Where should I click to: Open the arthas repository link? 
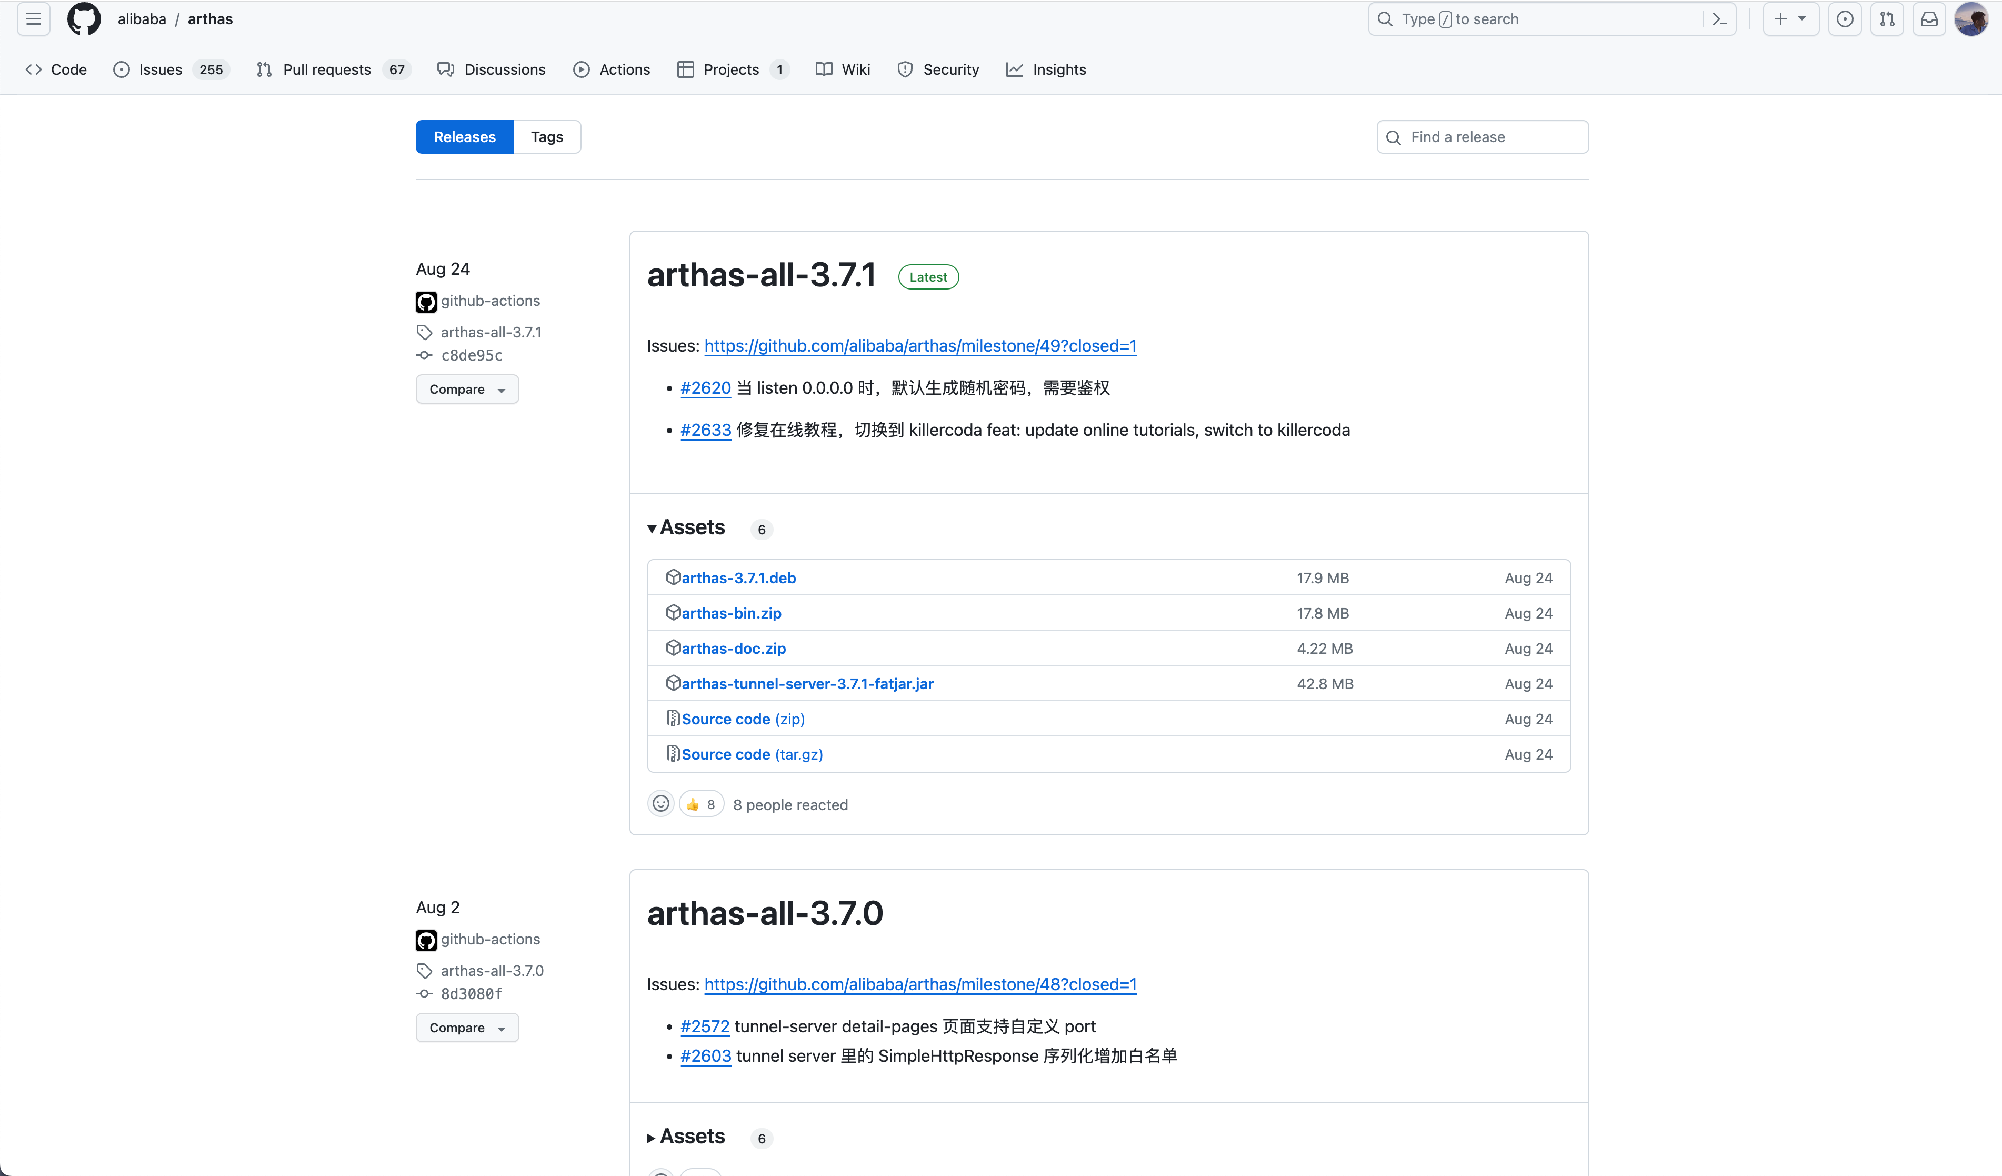(x=211, y=19)
